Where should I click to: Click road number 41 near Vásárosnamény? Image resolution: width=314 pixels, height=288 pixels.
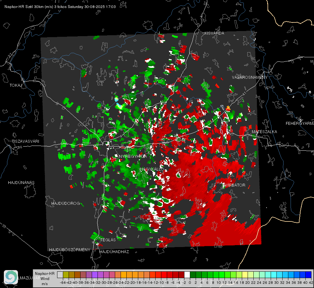click(244, 93)
